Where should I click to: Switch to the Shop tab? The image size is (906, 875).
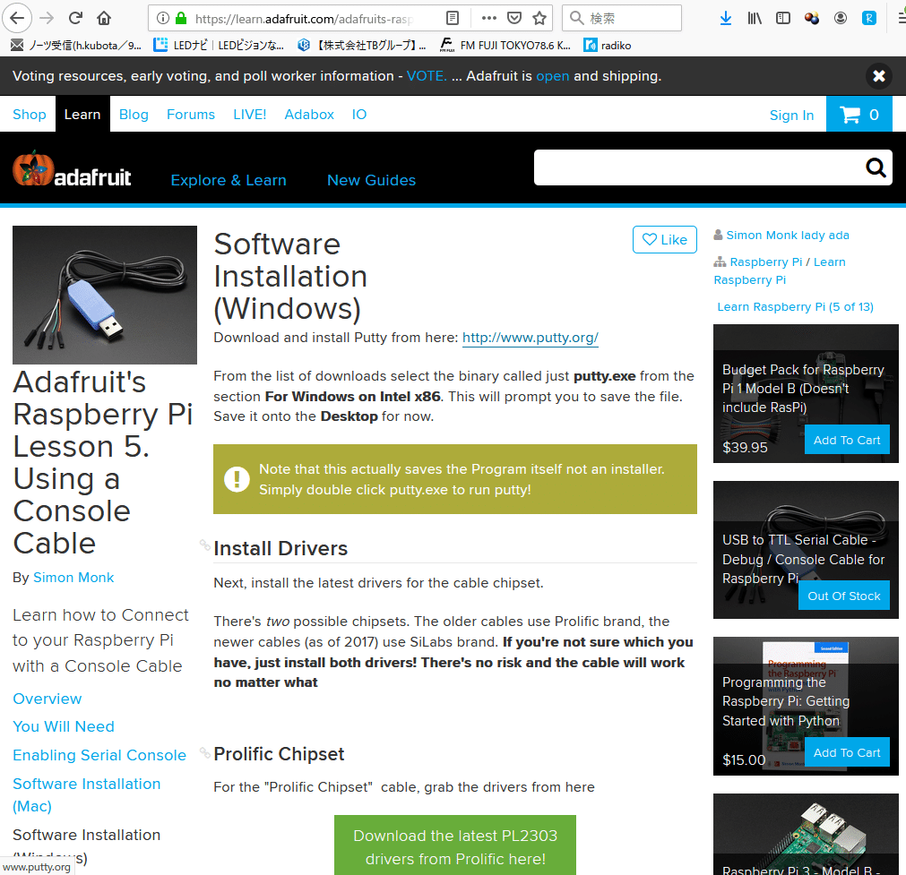click(x=29, y=115)
